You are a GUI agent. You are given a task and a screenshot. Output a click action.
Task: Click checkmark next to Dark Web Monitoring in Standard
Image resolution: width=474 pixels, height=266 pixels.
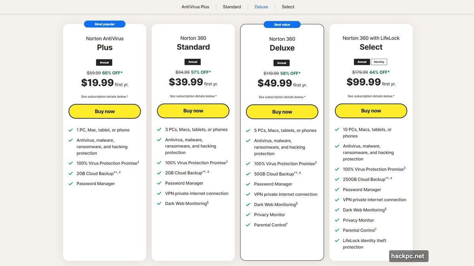click(159, 203)
